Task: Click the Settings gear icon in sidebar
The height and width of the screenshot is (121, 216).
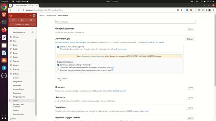Action: (x=11, y=74)
